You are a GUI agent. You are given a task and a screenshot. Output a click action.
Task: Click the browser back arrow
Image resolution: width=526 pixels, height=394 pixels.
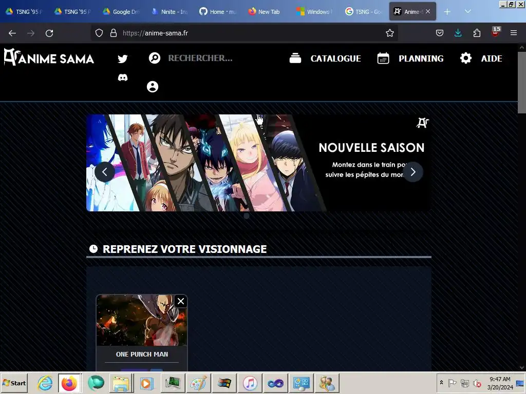pos(12,33)
